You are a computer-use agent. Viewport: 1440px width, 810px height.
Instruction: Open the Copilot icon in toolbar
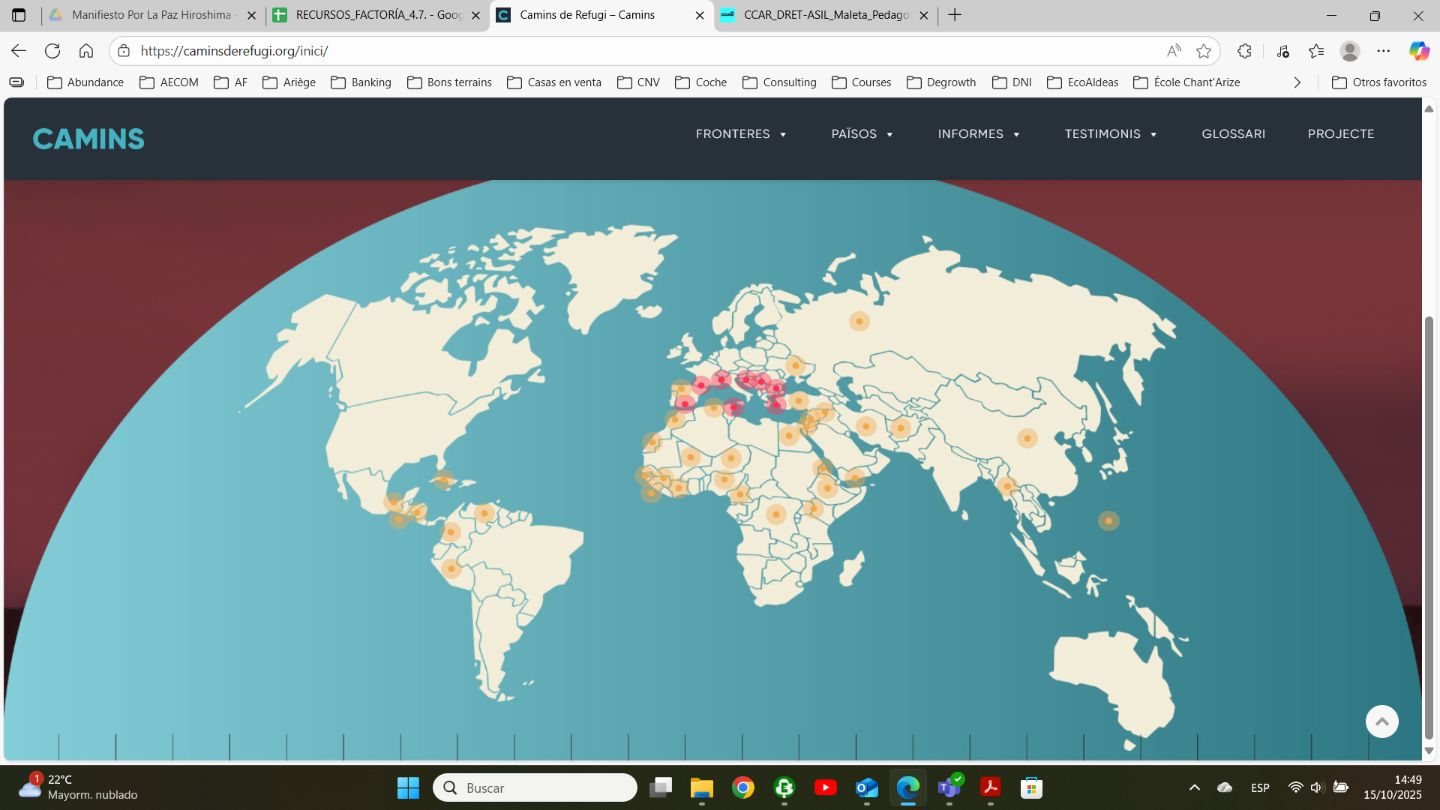click(x=1418, y=51)
